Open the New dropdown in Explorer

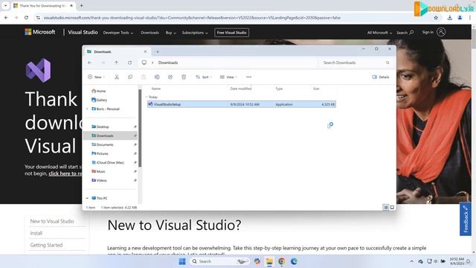tap(96, 77)
